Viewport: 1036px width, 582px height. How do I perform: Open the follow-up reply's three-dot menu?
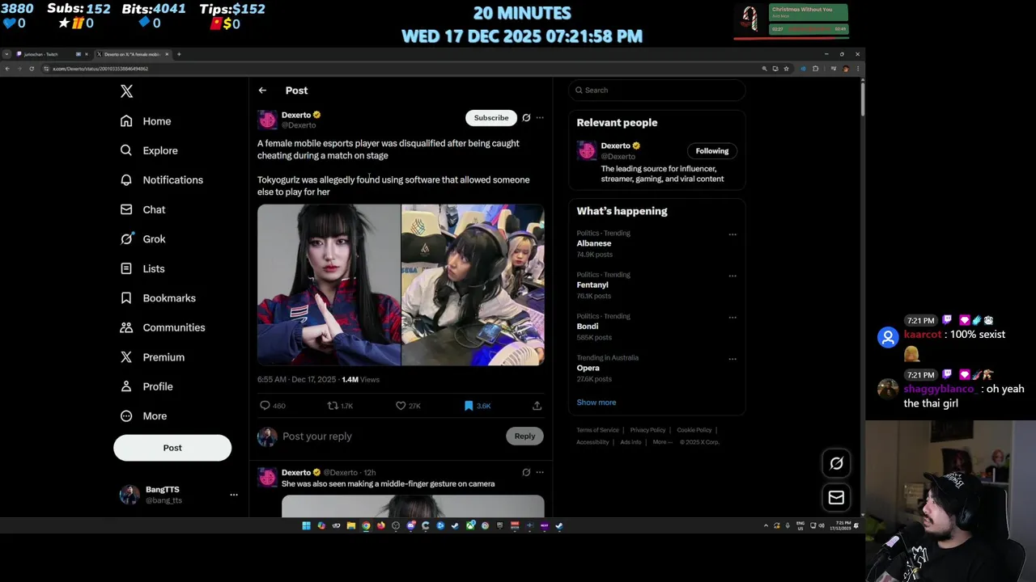540,473
